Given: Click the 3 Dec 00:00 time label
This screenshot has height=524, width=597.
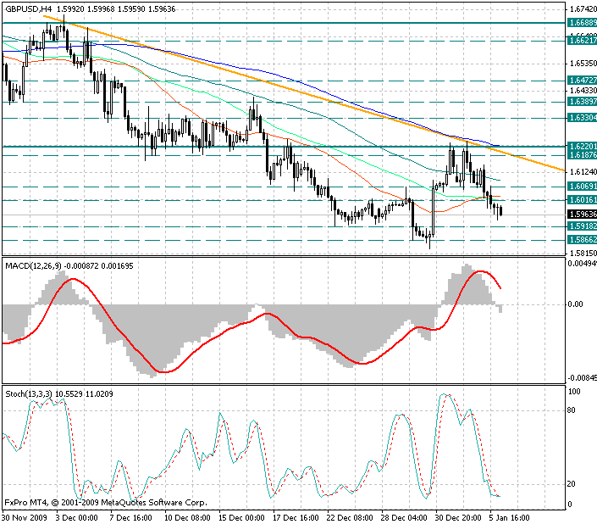Looking at the screenshot, I should click(x=76, y=518).
